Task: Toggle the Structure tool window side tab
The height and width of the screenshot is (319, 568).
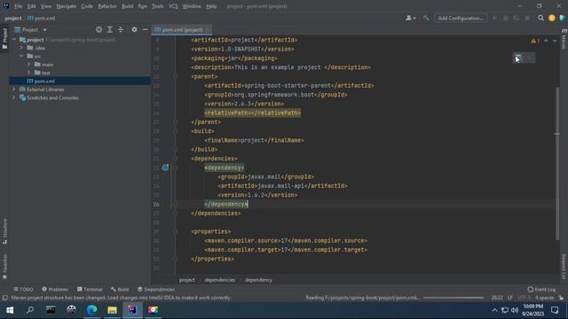Action: point(4,230)
